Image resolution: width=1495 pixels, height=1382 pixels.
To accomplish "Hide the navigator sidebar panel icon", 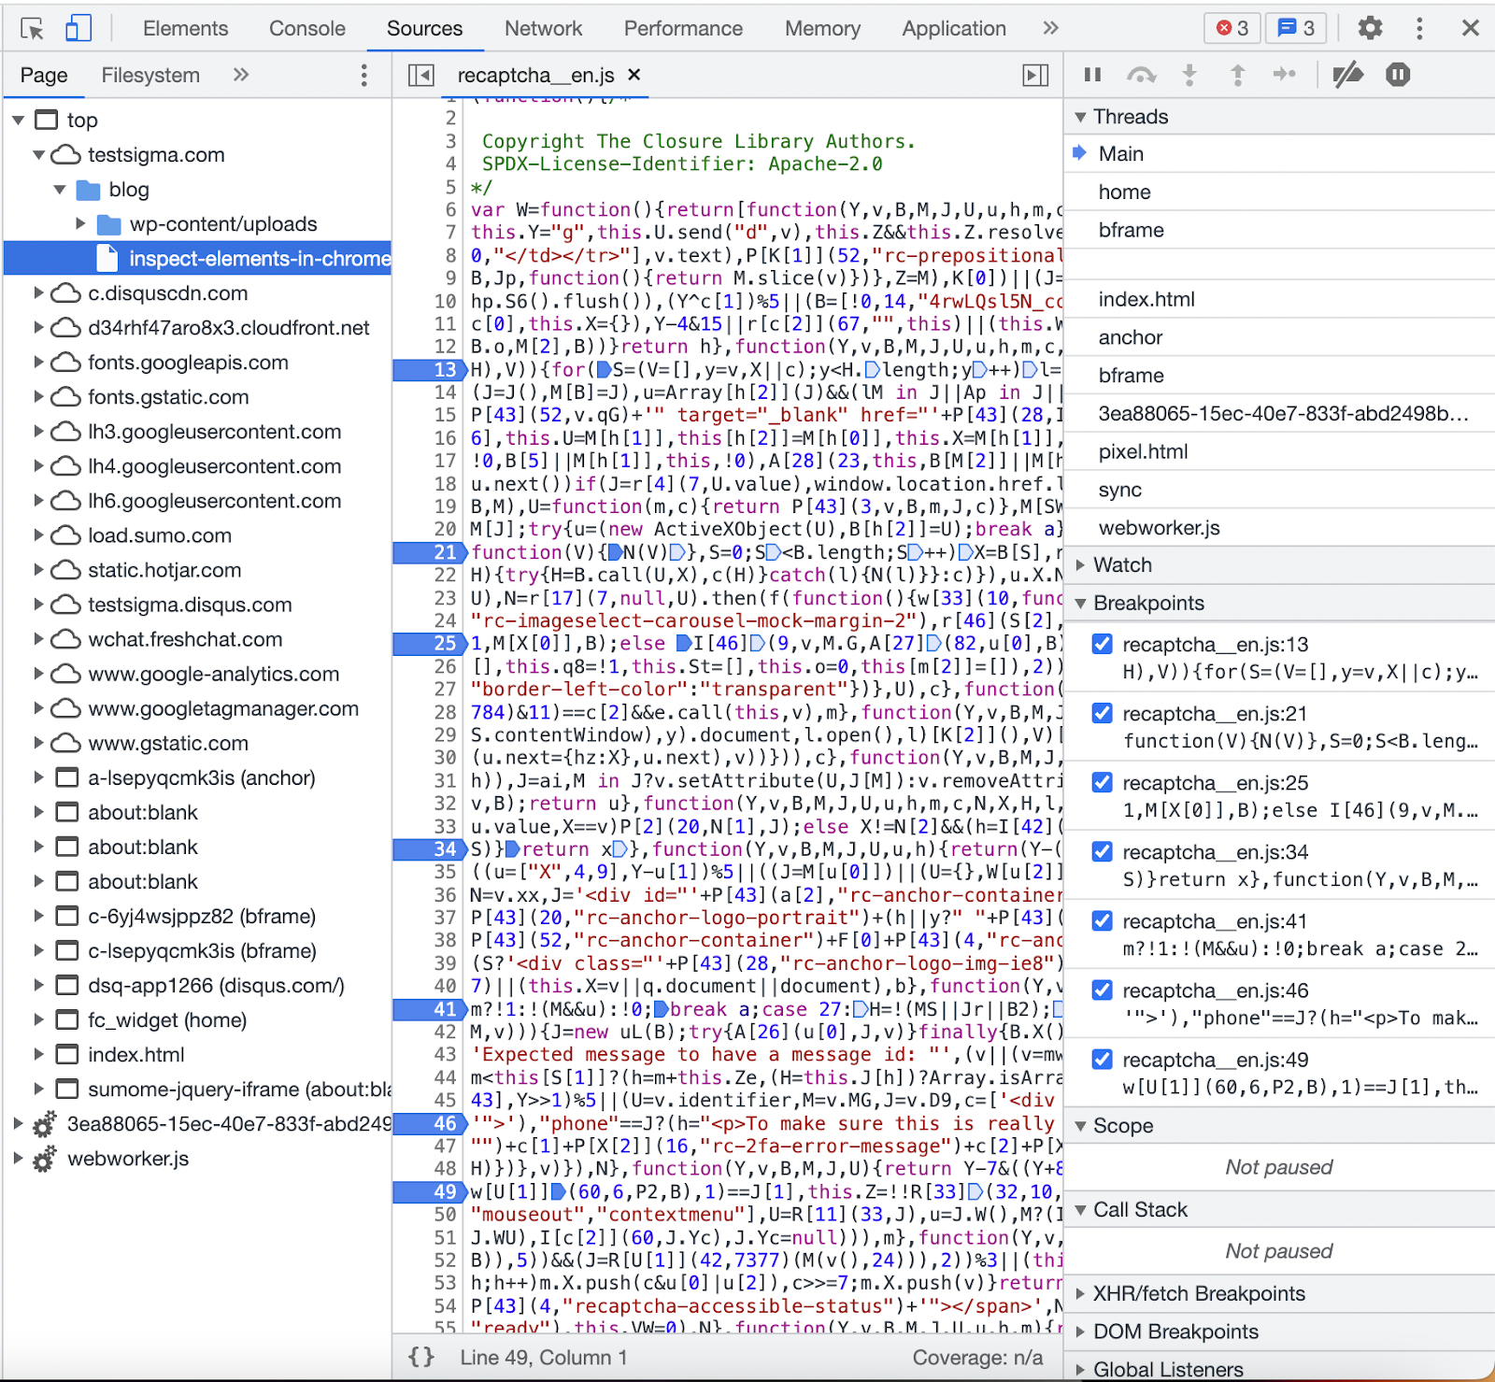I will tap(421, 75).
